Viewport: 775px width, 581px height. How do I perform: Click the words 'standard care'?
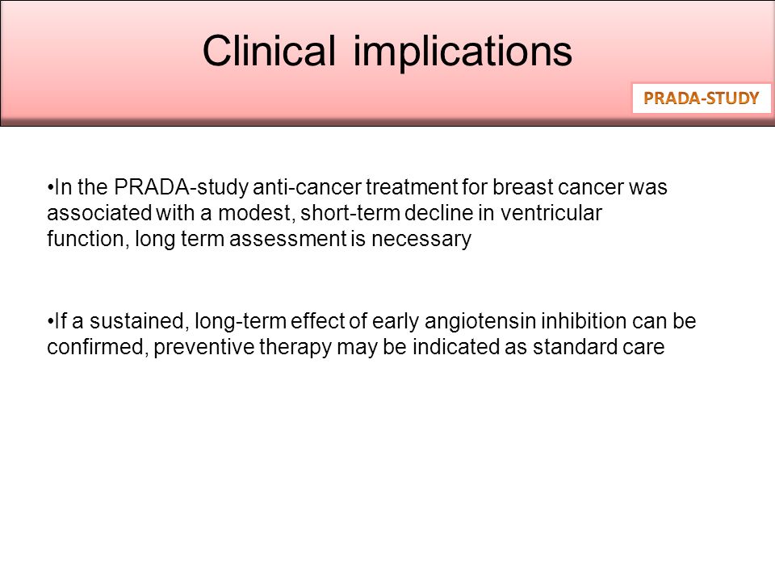(x=598, y=347)
